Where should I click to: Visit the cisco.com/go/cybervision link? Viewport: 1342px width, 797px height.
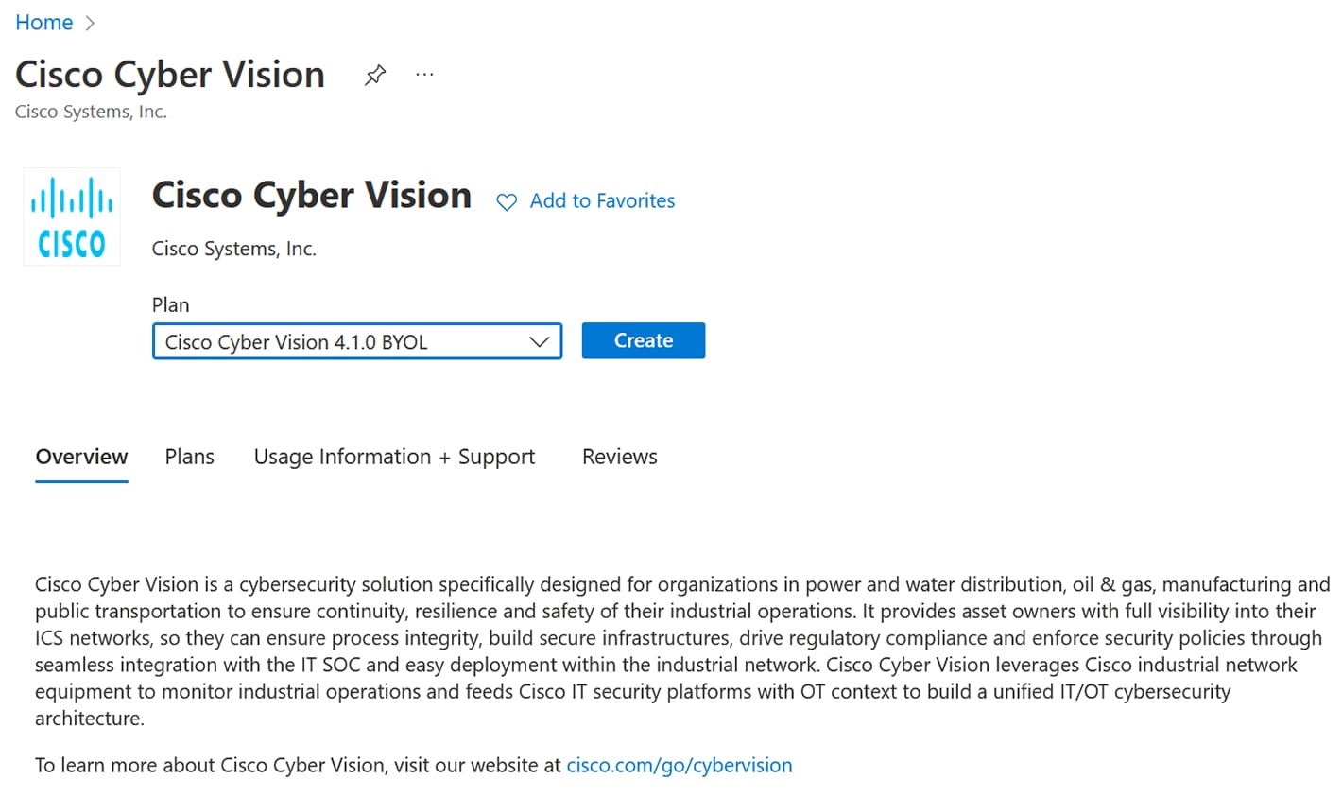[x=679, y=765]
